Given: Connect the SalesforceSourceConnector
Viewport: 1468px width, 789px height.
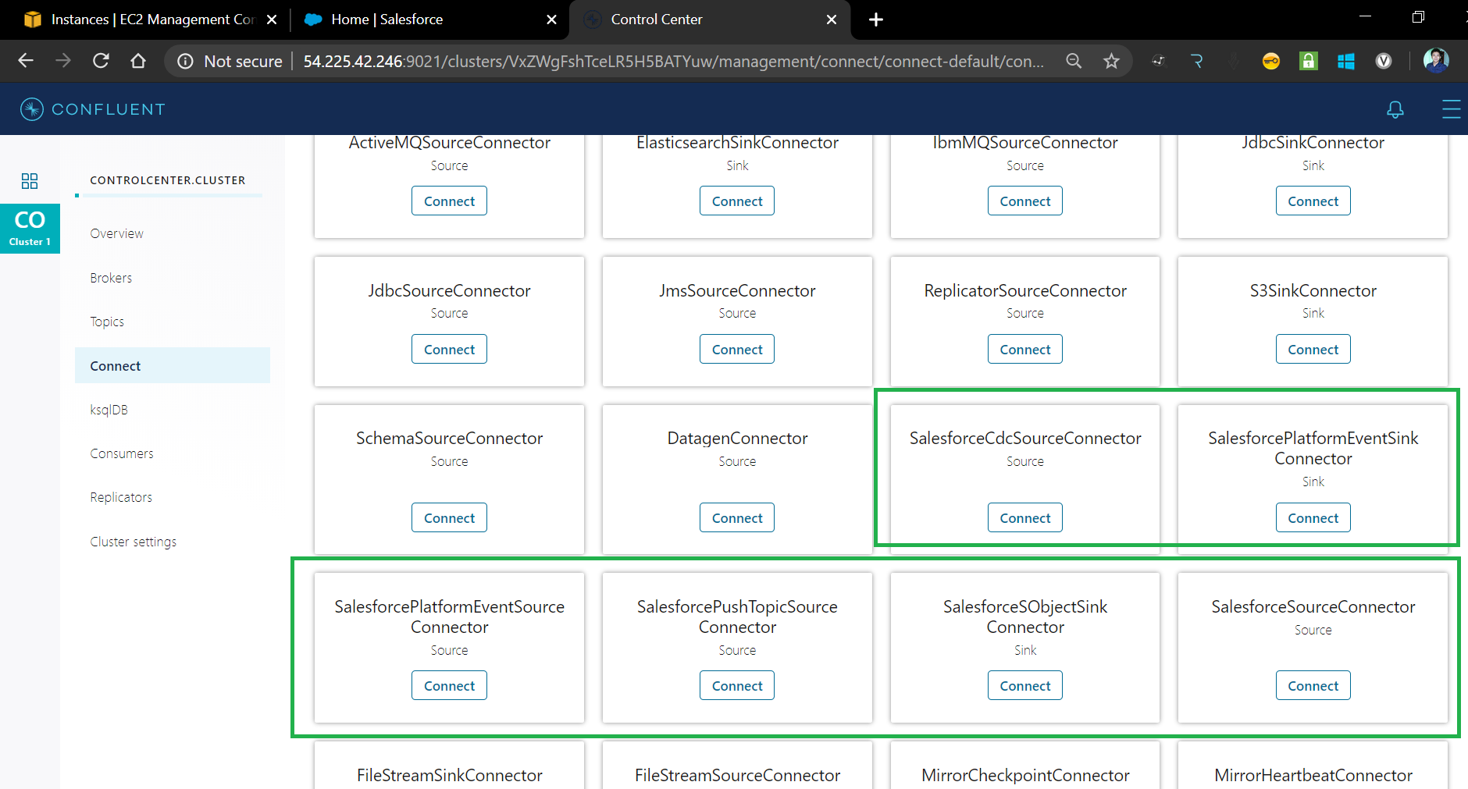Looking at the screenshot, I should point(1313,685).
